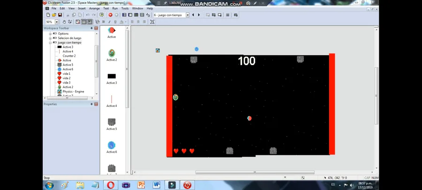Toggle Underline text formatting
This screenshot has height=190, width=422.
pyautogui.click(x=115, y=22)
